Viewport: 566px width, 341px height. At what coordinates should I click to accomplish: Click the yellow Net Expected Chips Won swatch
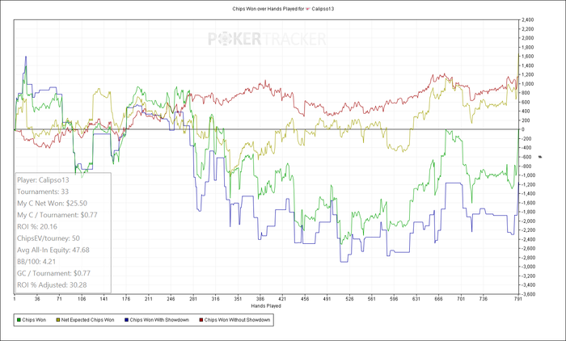(58, 320)
